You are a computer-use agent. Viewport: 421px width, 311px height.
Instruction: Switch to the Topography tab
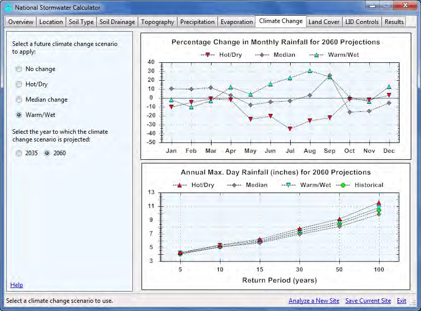(x=157, y=22)
